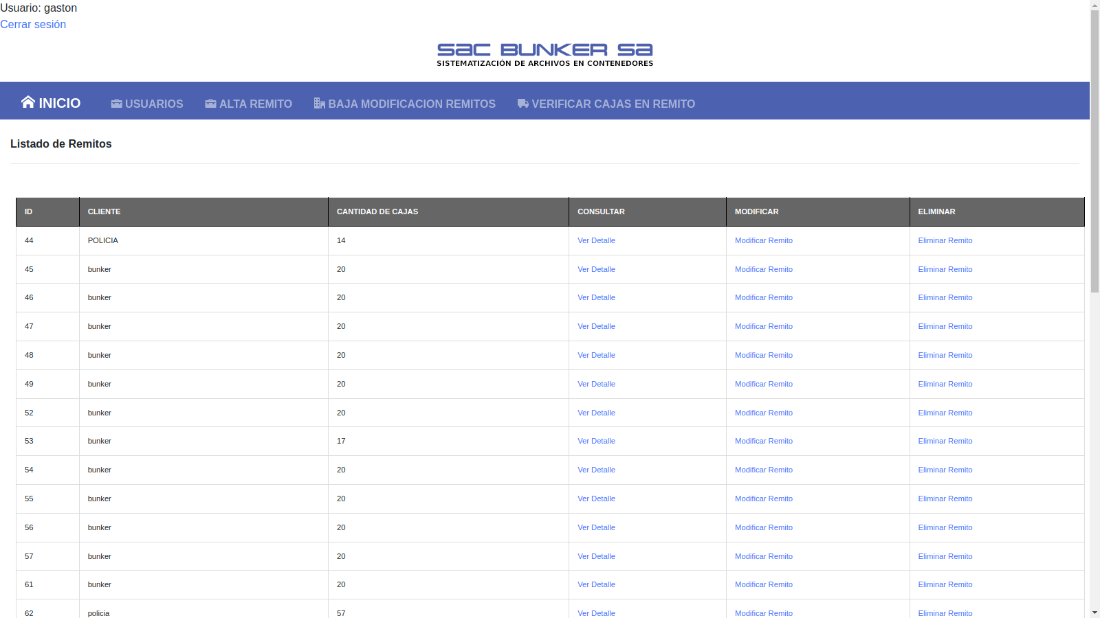The height and width of the screenshot is (618, 1100).
Task: Click the scrollbar down arrow
Action: click(1094, 612)
